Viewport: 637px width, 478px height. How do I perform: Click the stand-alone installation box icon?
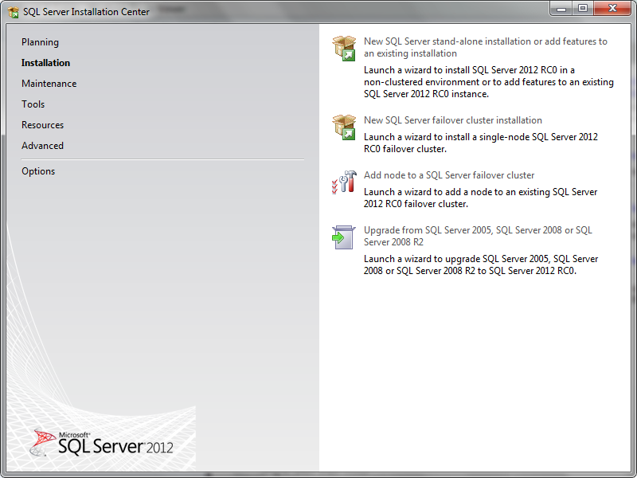pyautogui.click(x=344, y=49)
